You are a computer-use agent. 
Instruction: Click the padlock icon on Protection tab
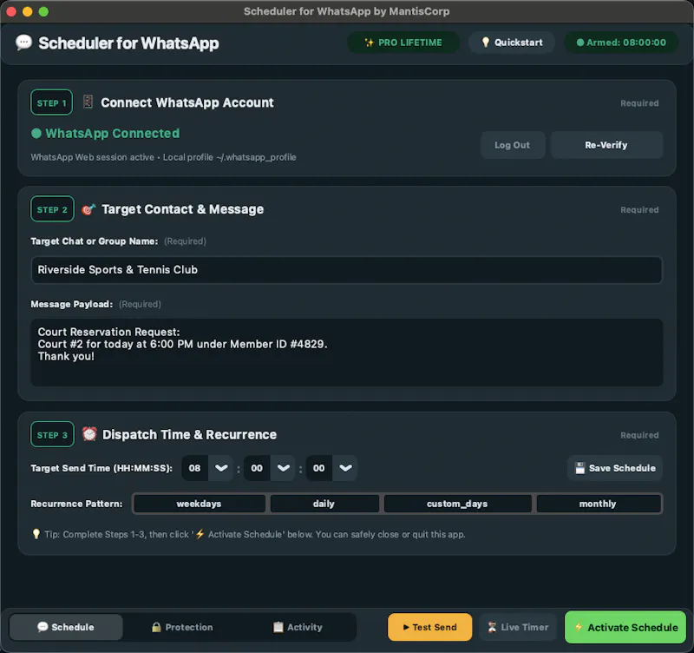pyautogui.click(x=156, y=627)
